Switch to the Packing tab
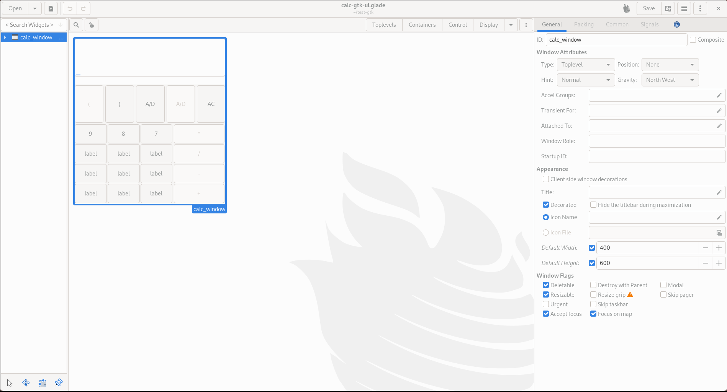 click(584, 24)
